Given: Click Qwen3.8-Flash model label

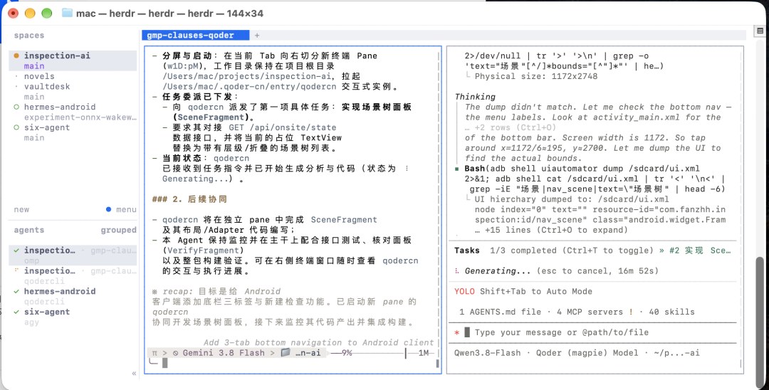Looking at the screenshot, I should (x=488, y=353).
